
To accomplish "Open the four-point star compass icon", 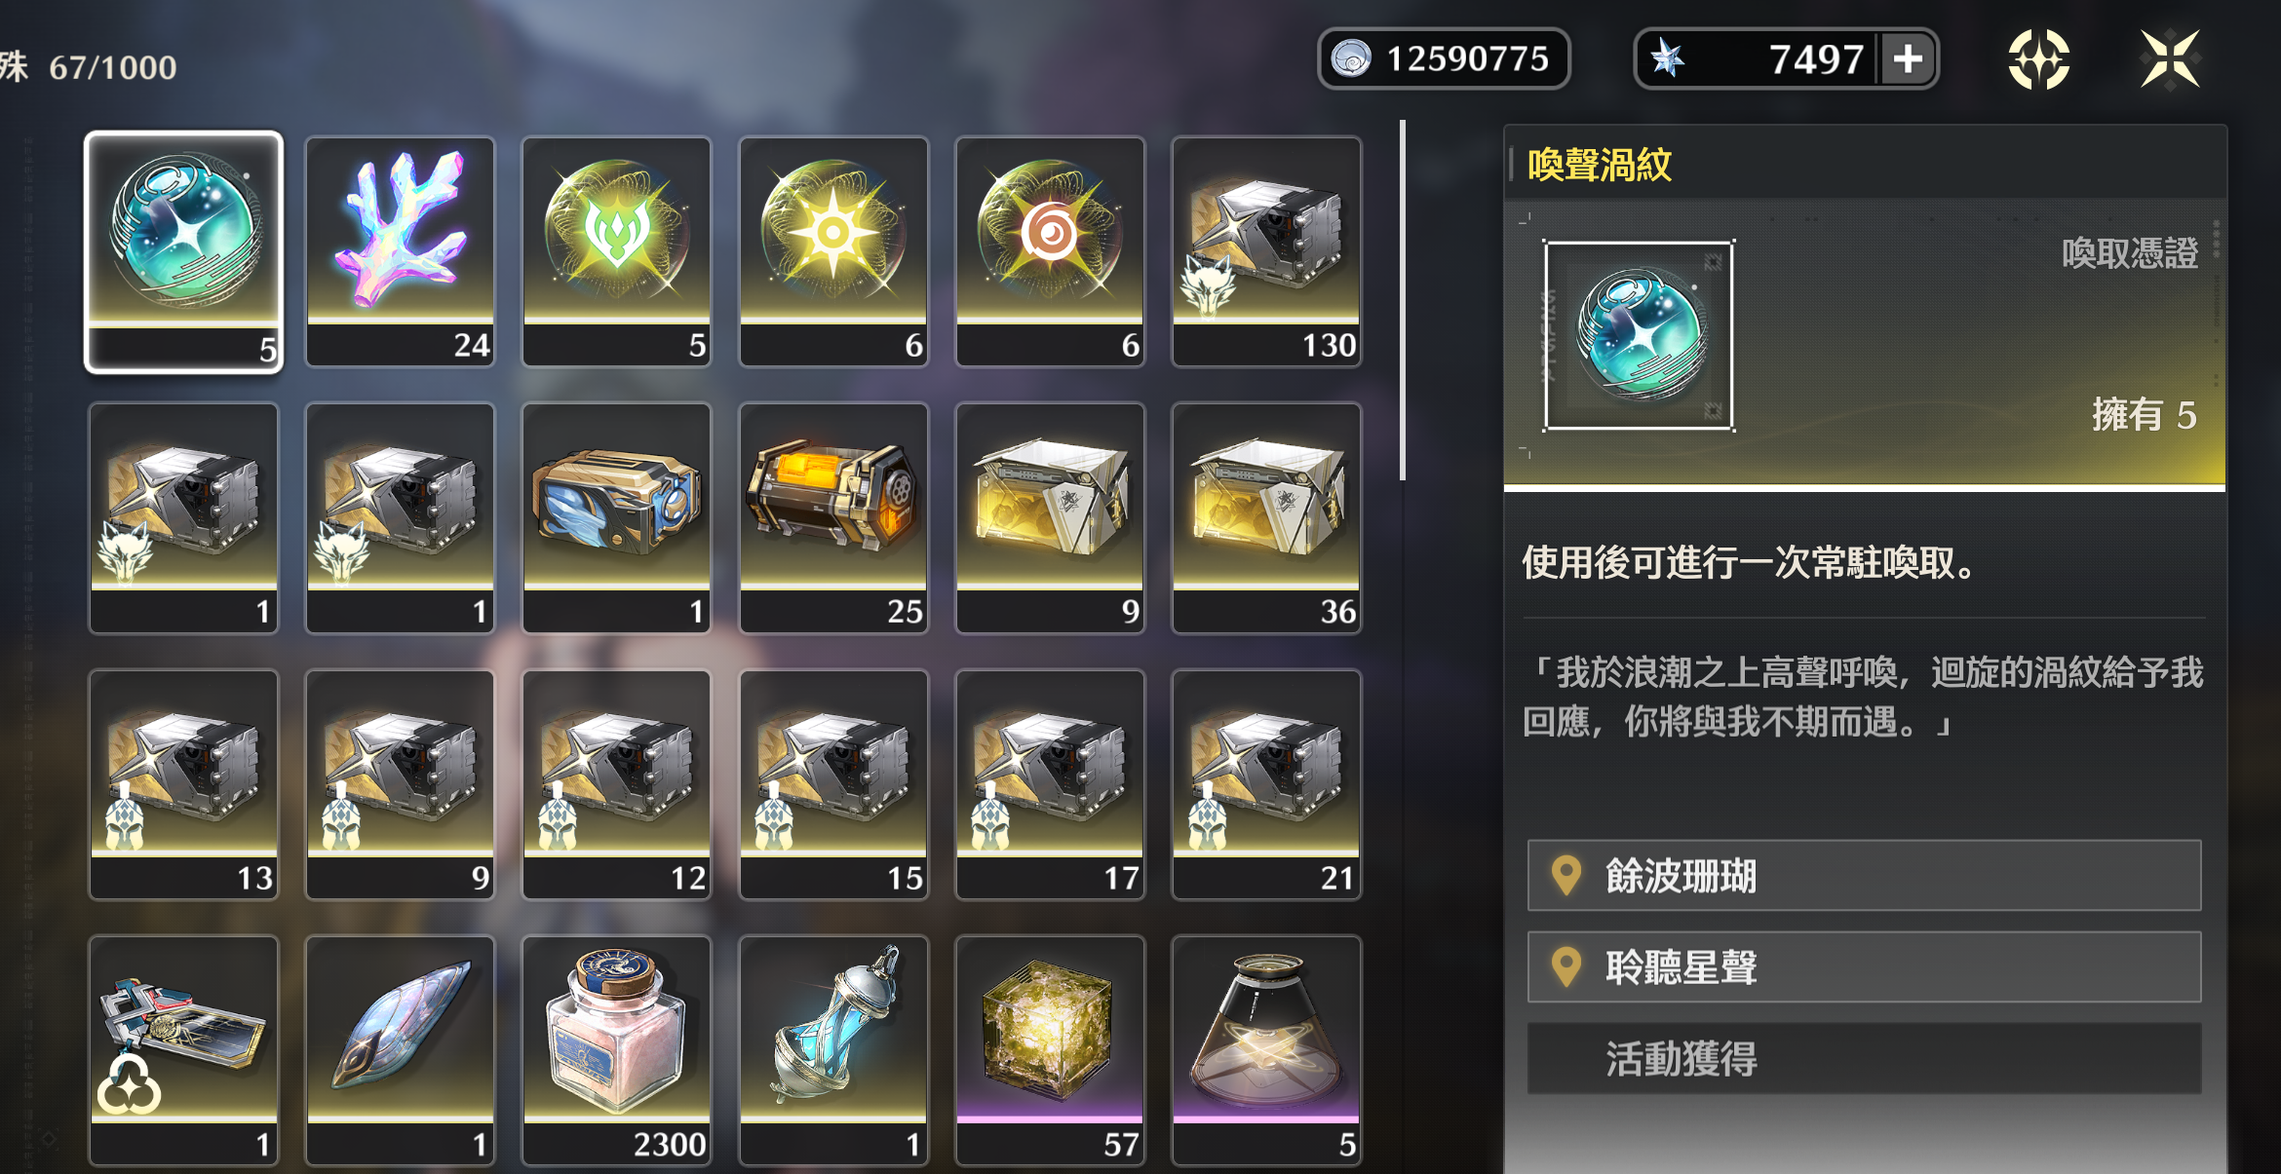I will click(2039, 59).
